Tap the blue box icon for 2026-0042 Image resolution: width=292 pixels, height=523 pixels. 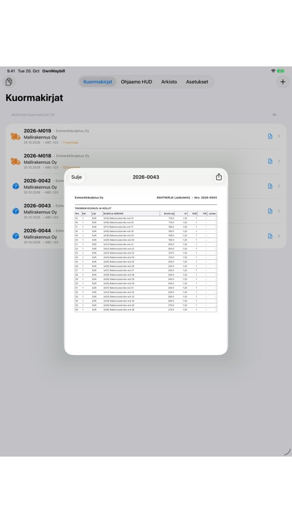pos(16,186)
